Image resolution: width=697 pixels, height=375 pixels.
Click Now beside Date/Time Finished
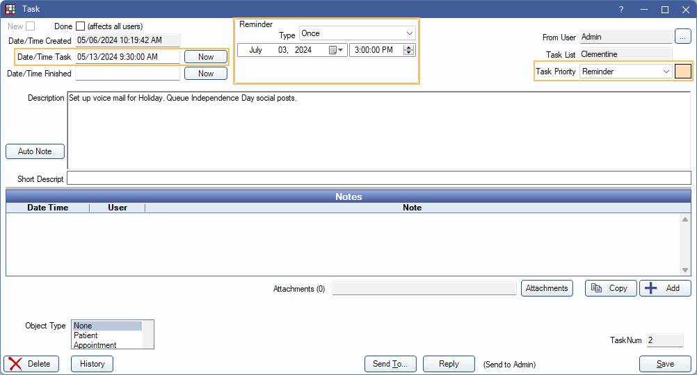[x=206, y=74]
